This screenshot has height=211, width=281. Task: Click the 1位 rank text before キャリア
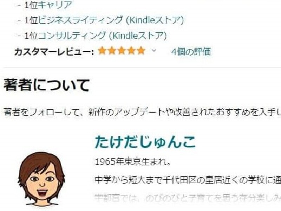pos(31,5)
